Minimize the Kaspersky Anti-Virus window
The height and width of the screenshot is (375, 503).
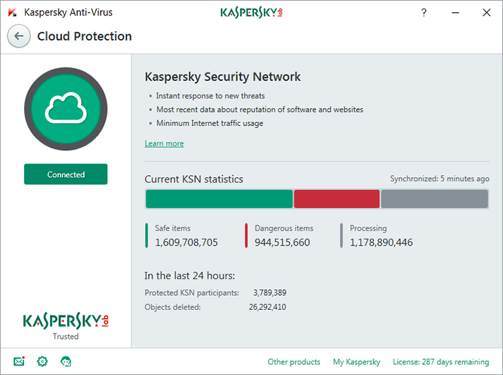455,12
